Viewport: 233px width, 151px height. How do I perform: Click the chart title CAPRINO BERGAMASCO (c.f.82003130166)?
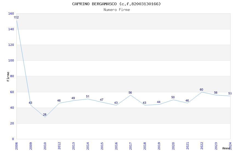click(116, 4)
